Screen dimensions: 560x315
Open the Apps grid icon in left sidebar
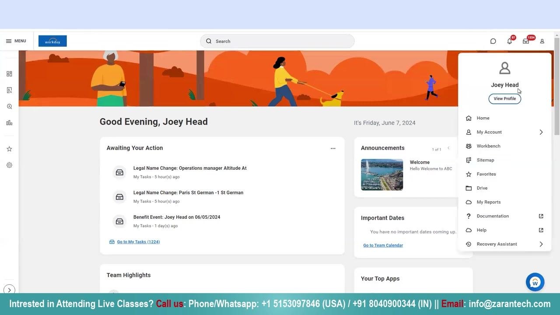click(9, 74)
